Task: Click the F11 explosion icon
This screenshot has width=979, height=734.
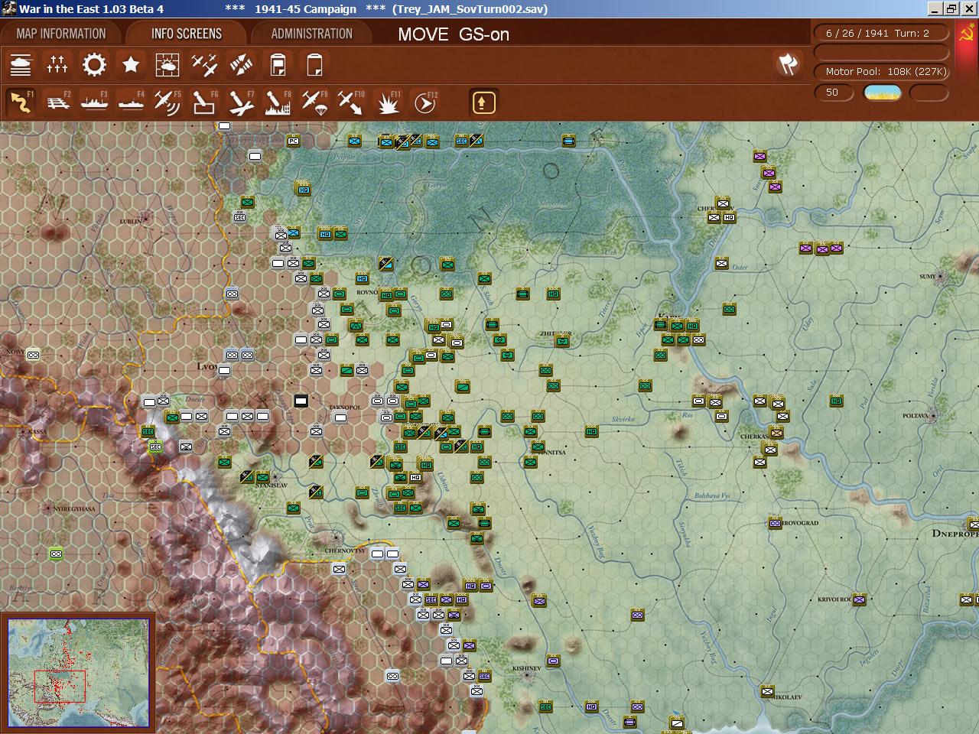Action: [x=388, y=102]
